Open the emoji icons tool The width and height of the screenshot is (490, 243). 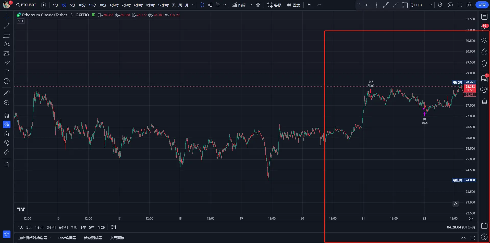pyautogui.click(x=7, y=81)
